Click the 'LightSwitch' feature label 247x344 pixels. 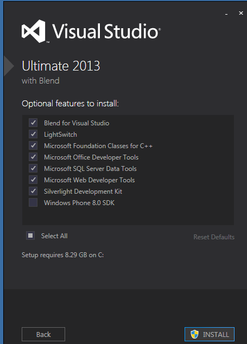60,135
